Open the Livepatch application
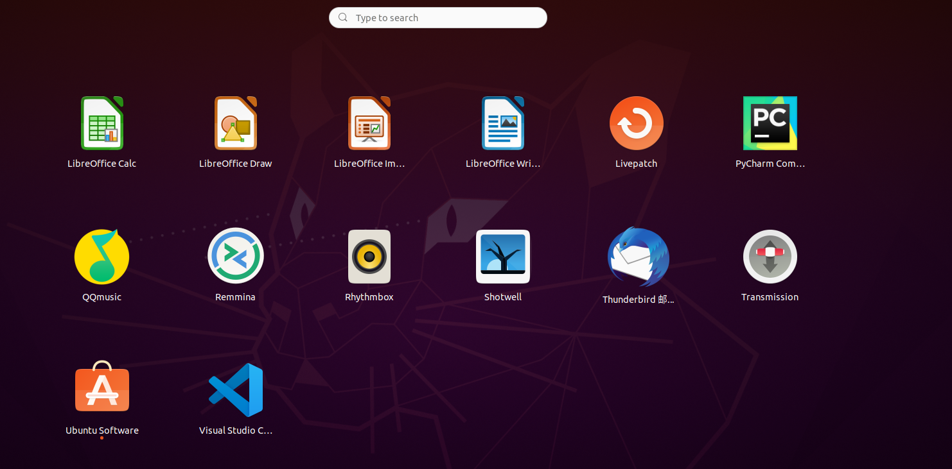This screenshot has width=952, height=469. (x=636, y=123)
